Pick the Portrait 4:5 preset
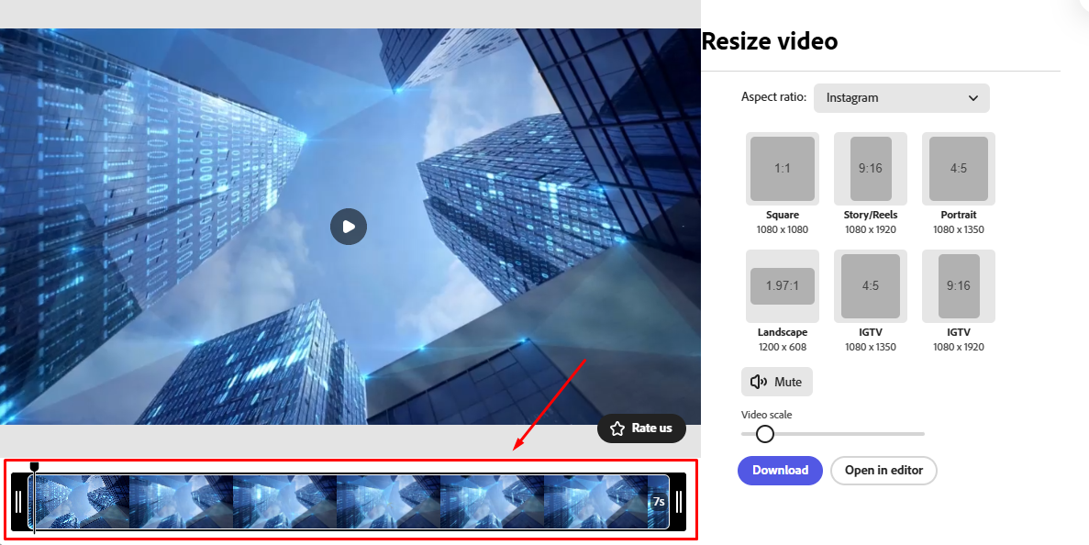1089x545 pixels. 959,169
